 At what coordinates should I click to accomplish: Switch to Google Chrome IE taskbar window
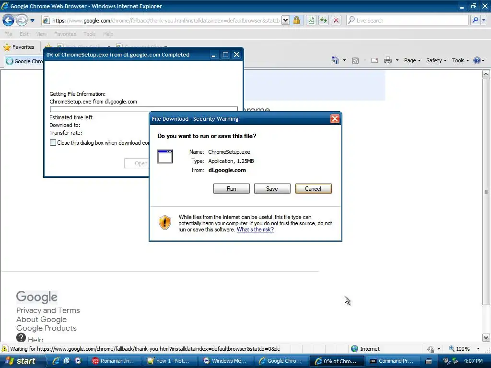(x=281, y=361)
